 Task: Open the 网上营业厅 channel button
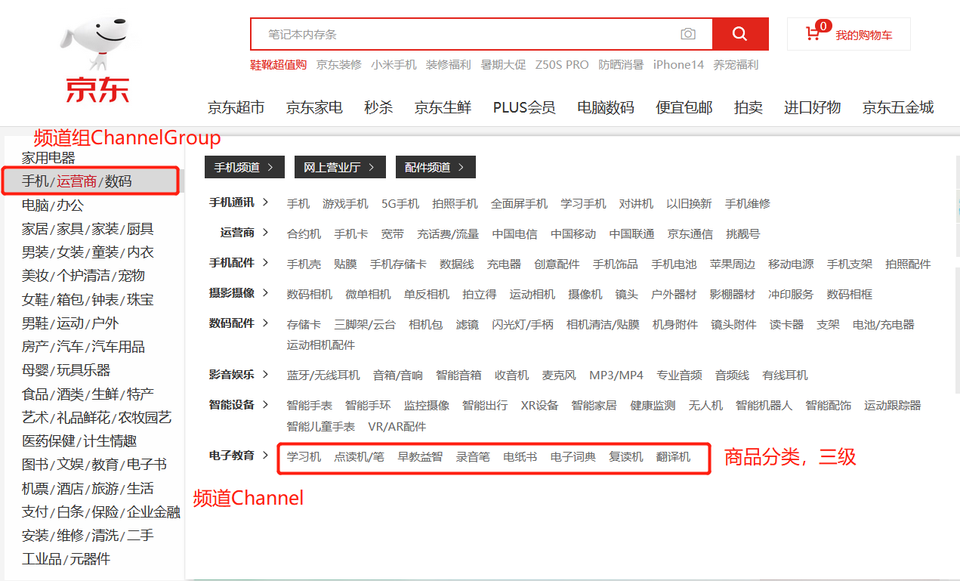coord(340,167)
